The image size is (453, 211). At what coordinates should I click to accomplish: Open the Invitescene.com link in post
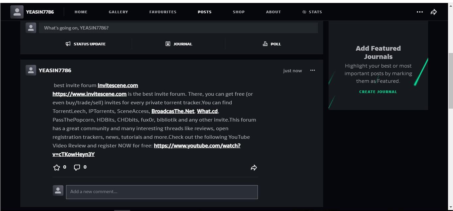[x=117, y=85]
